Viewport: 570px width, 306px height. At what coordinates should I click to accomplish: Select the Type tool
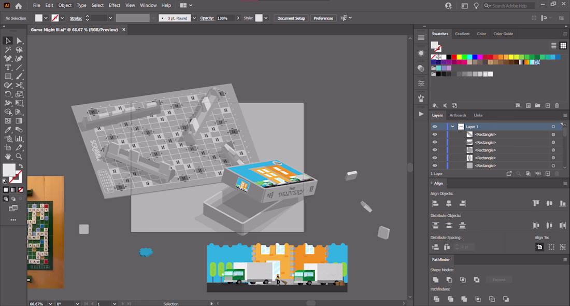pos(8,67)
